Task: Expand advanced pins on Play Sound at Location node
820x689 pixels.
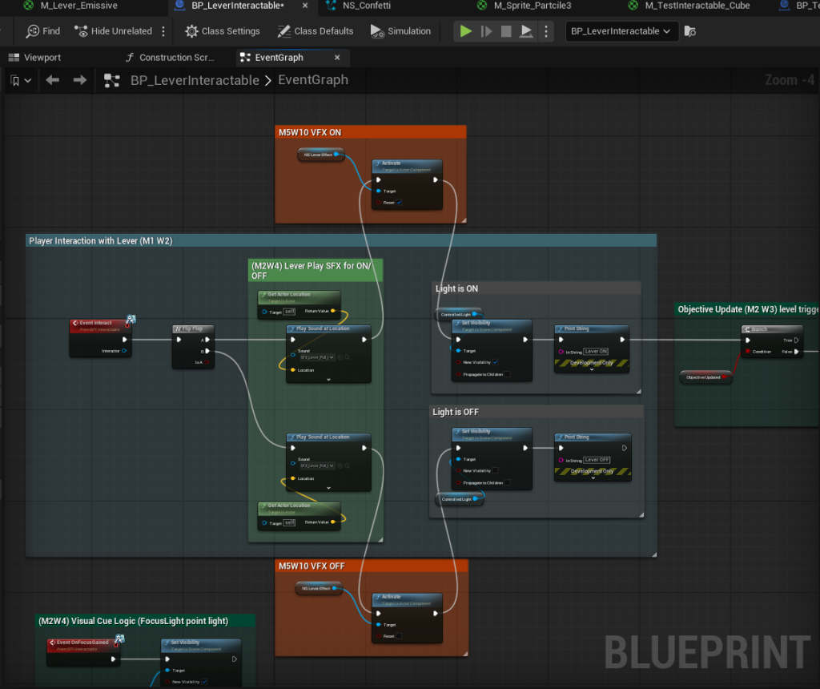Action: coord(328,378)
